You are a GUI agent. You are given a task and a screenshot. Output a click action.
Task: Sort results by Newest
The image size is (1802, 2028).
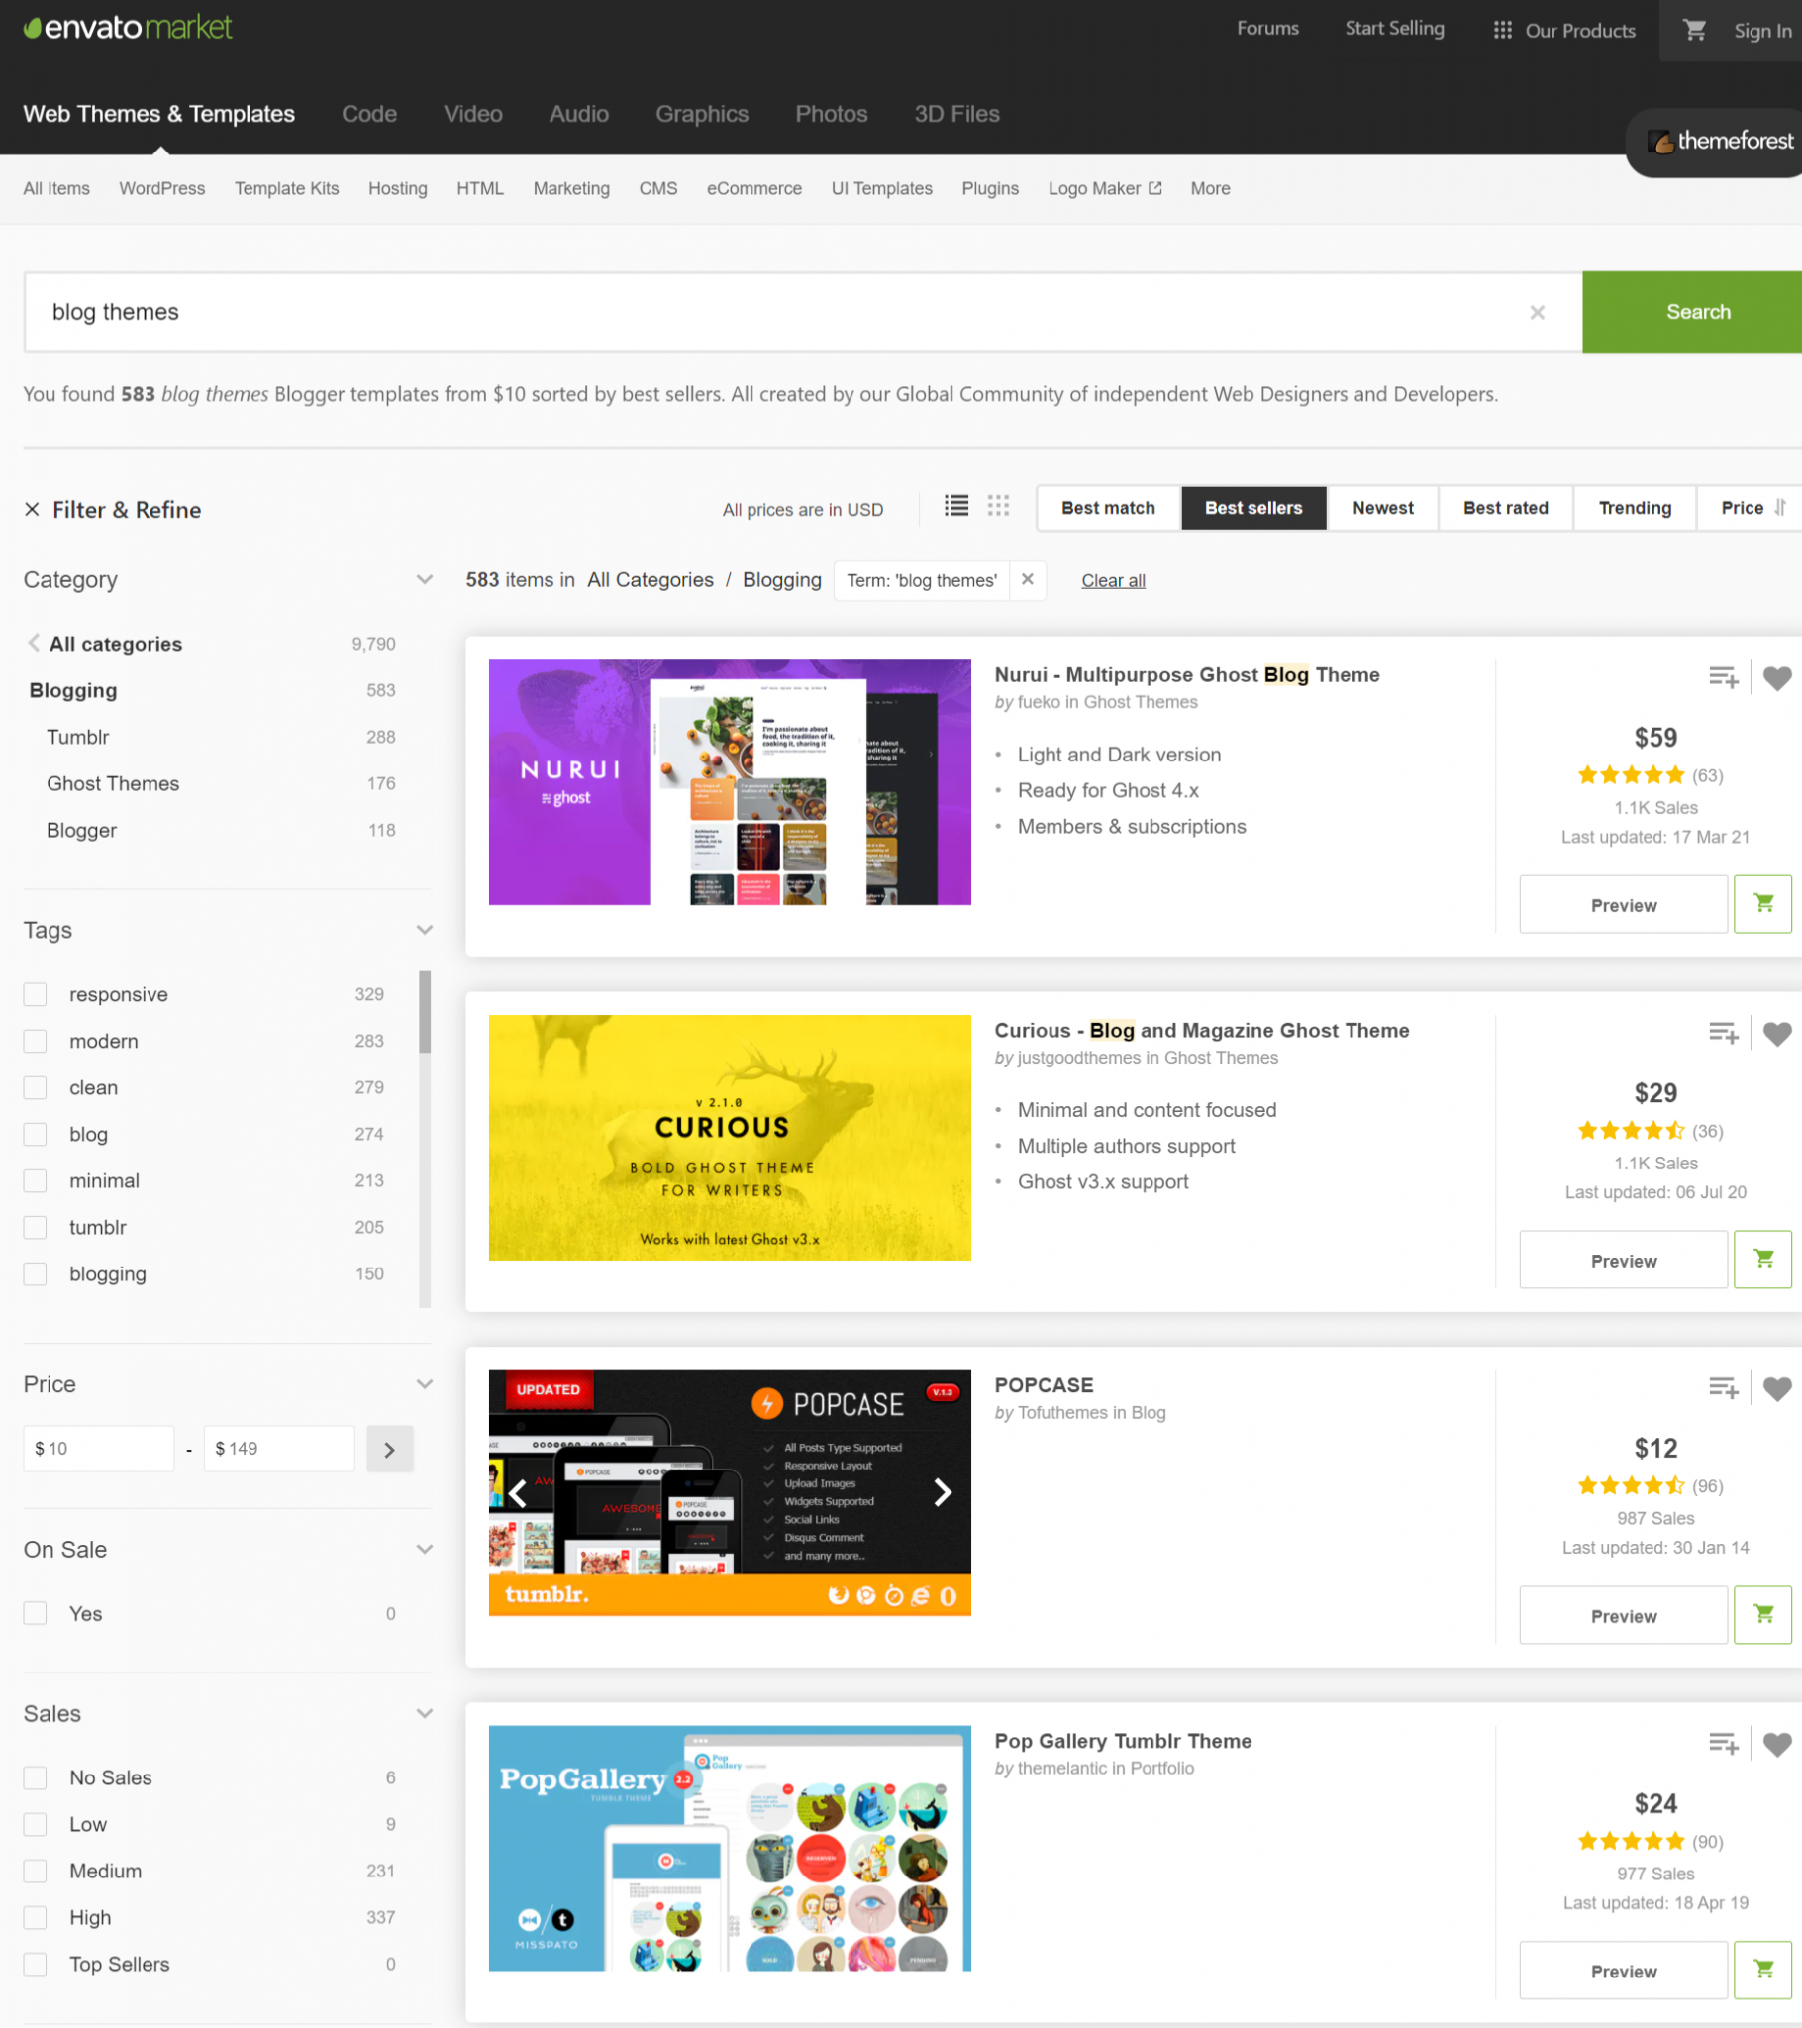click(x=1381, y=507)
